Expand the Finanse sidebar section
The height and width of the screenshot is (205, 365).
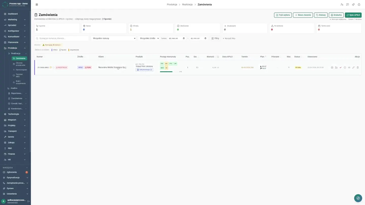point(15,154)
